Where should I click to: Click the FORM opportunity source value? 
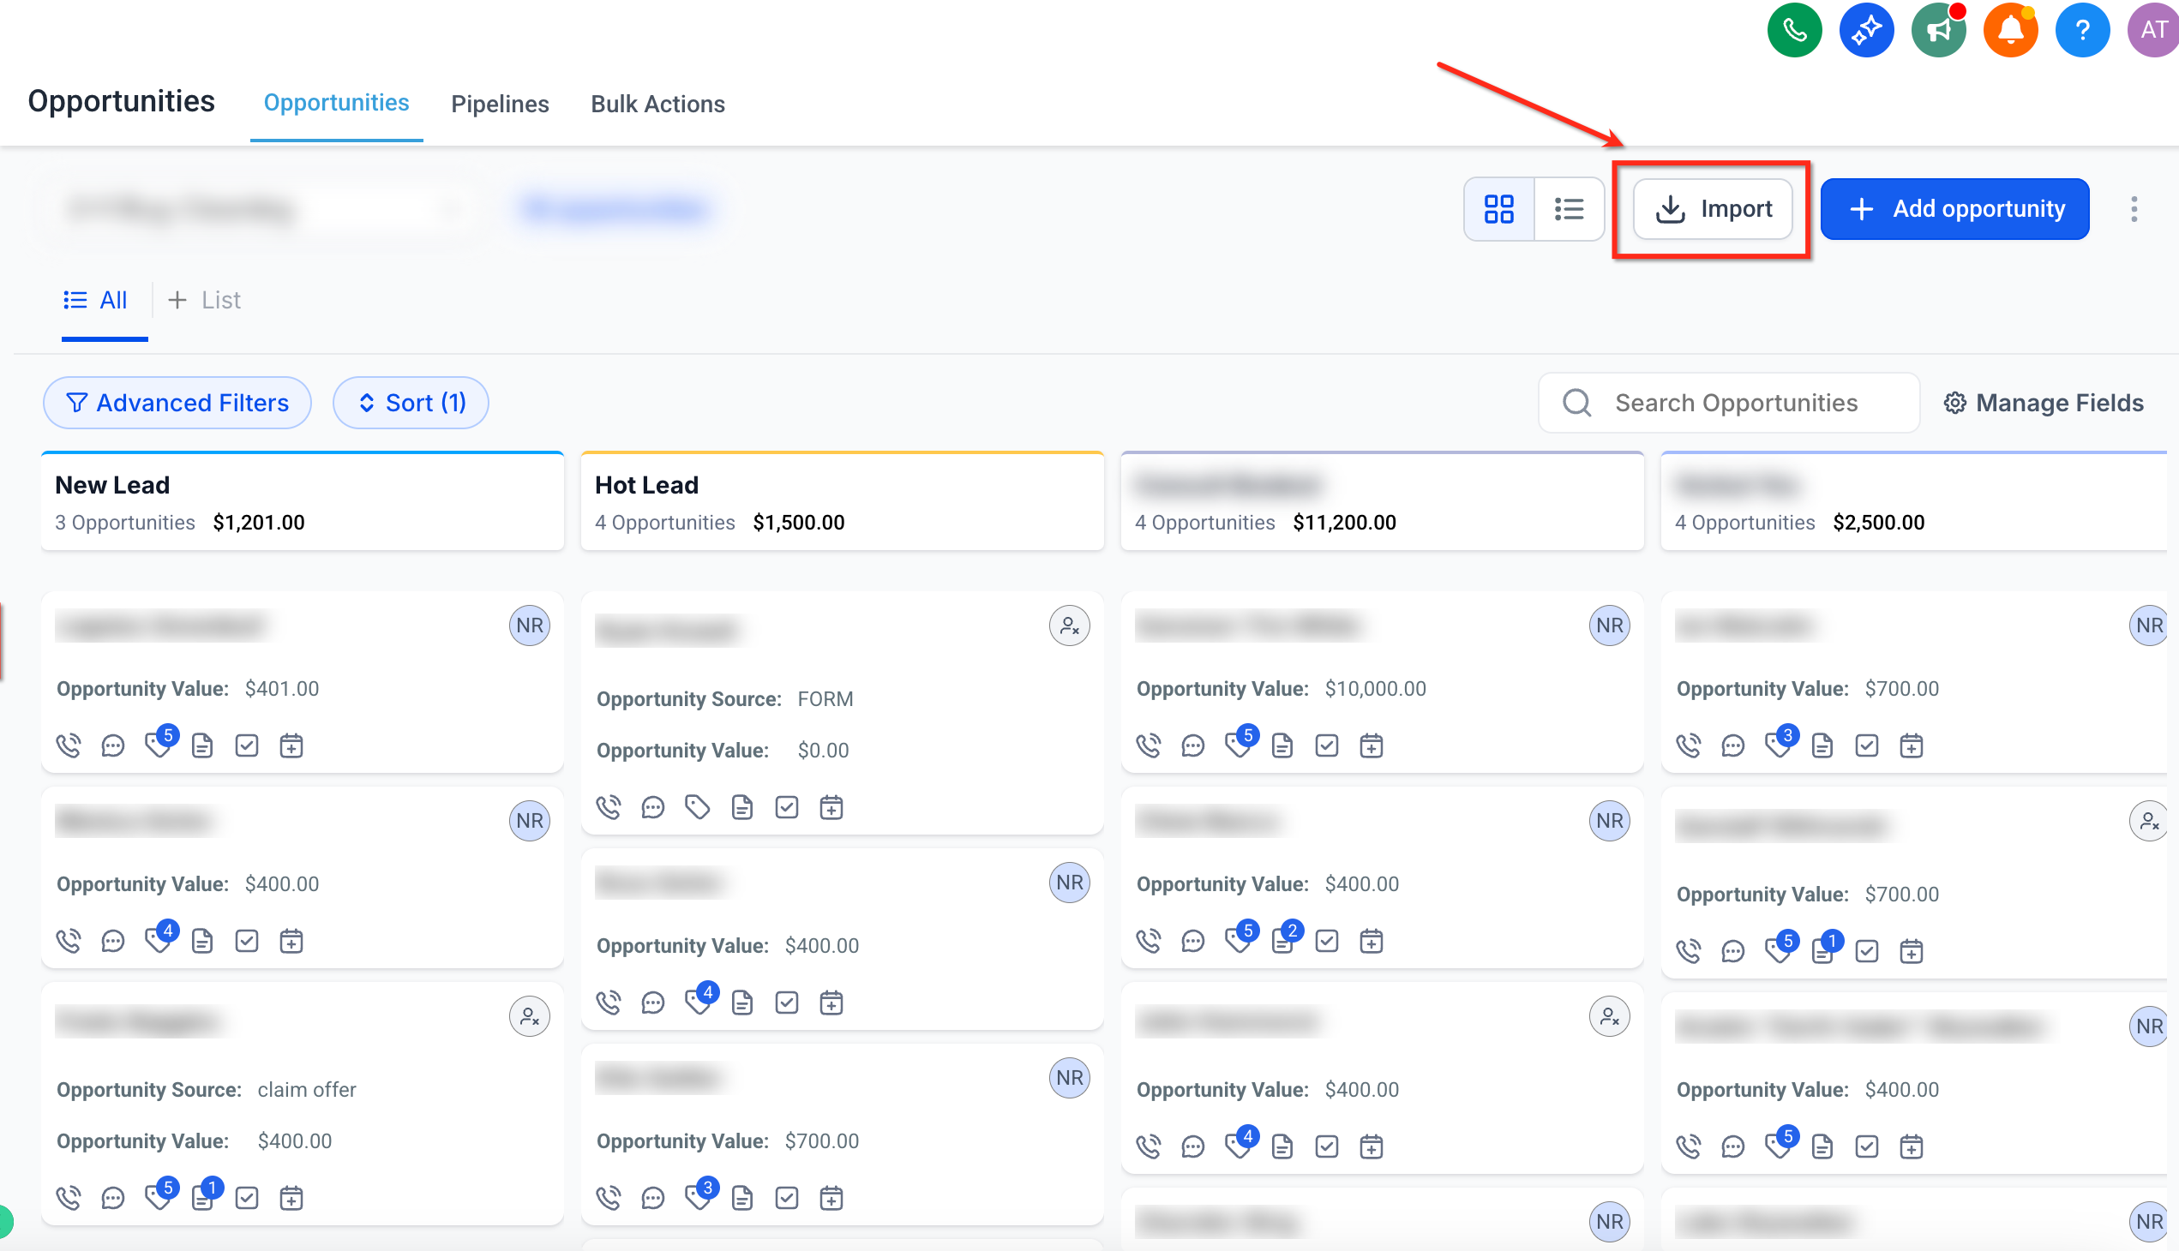coord(825,699)
